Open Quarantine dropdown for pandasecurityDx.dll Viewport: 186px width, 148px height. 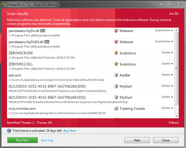coord(164,30)
